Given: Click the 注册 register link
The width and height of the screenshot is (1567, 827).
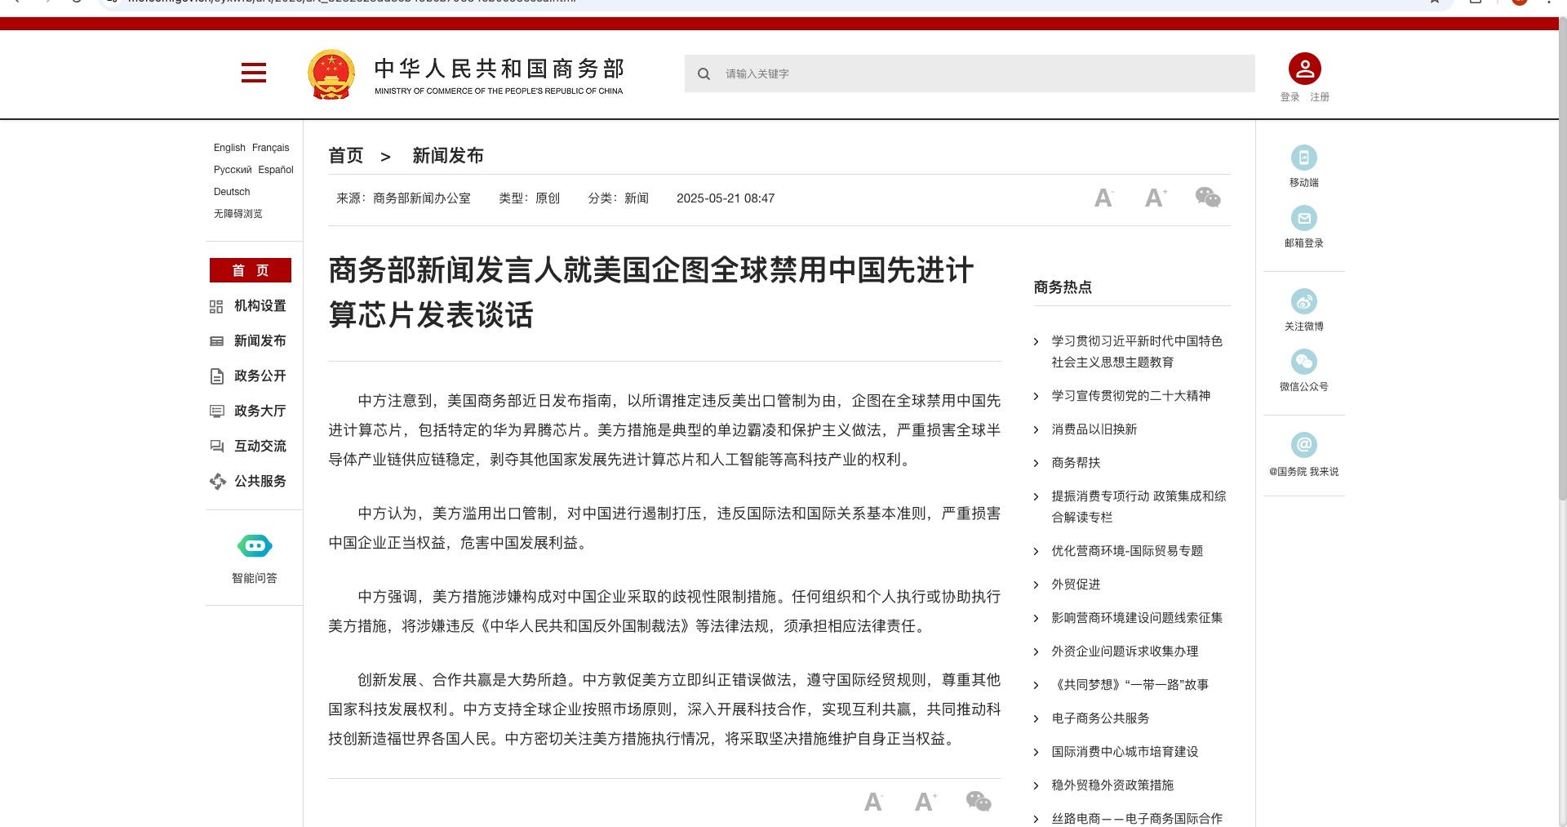Looking at the screenshot, I should pyautogui.click(x=1320, y=97).
